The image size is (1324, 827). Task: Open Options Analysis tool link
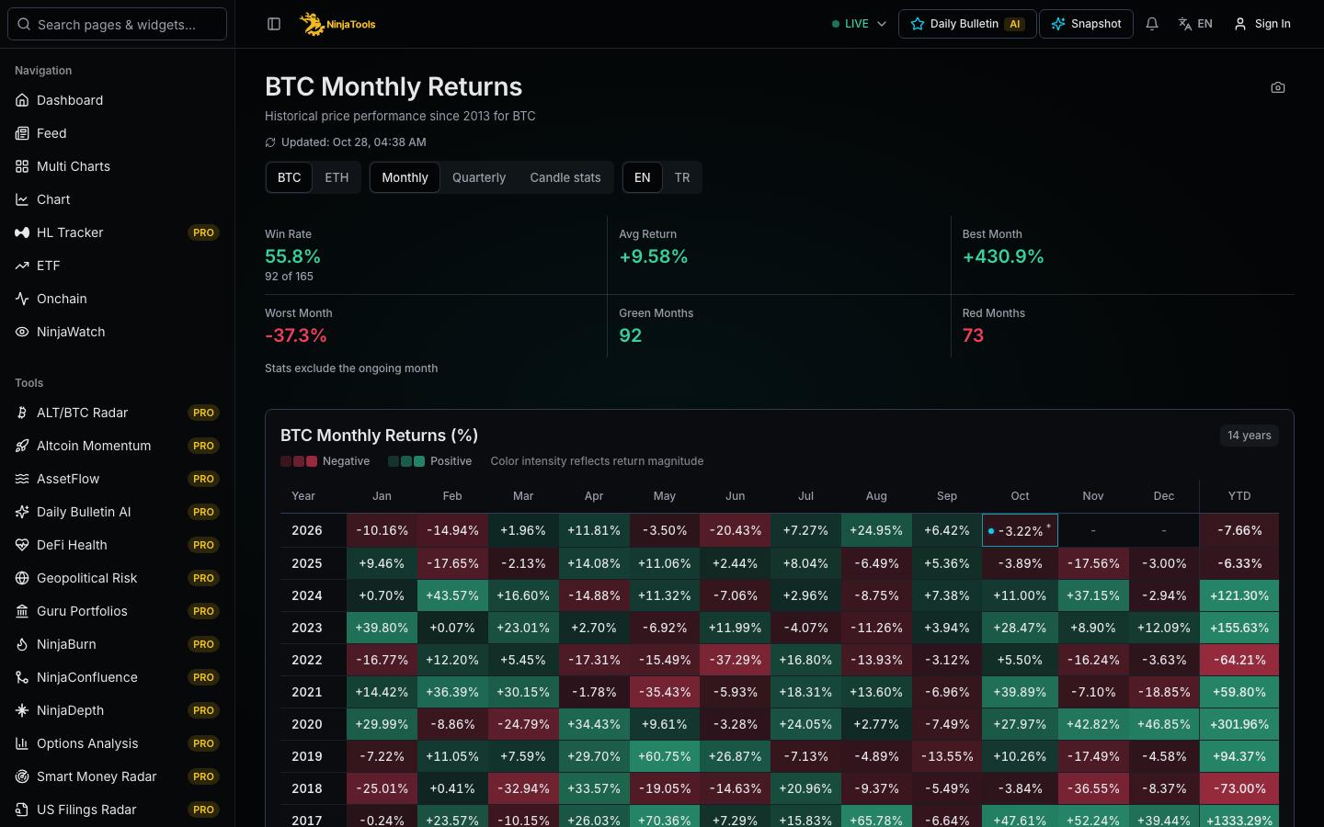tap(118, 743)
